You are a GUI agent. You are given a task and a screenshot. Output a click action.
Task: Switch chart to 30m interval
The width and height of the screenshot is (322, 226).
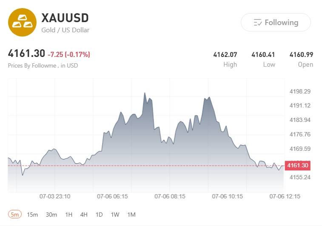[x=51, y=215]
